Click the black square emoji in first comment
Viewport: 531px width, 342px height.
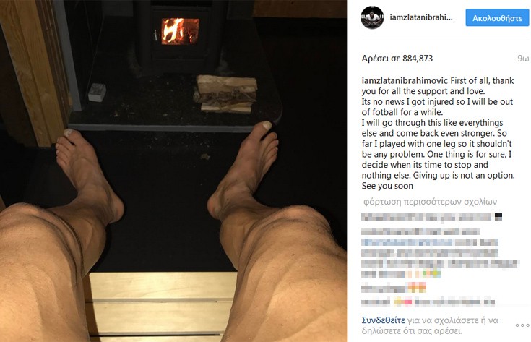point(498,217)
